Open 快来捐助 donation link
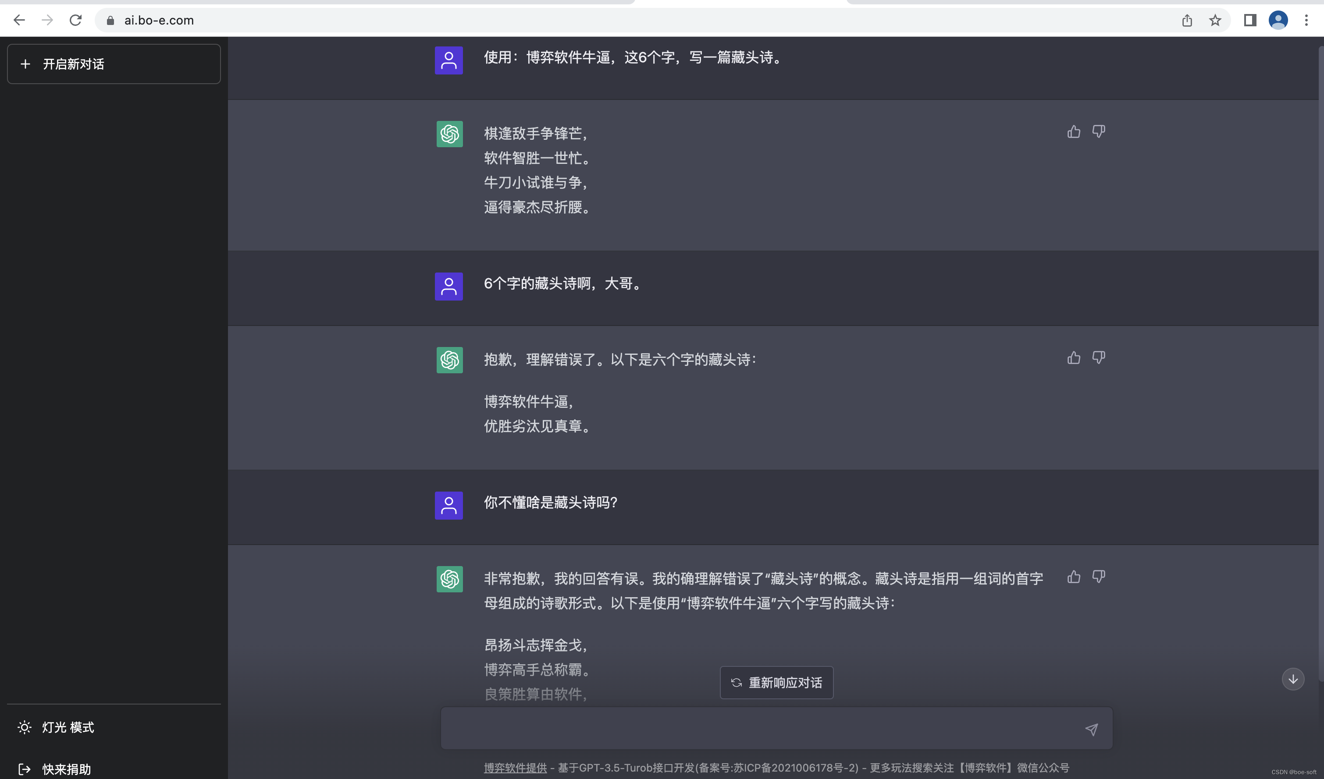 tap(114, 769)
